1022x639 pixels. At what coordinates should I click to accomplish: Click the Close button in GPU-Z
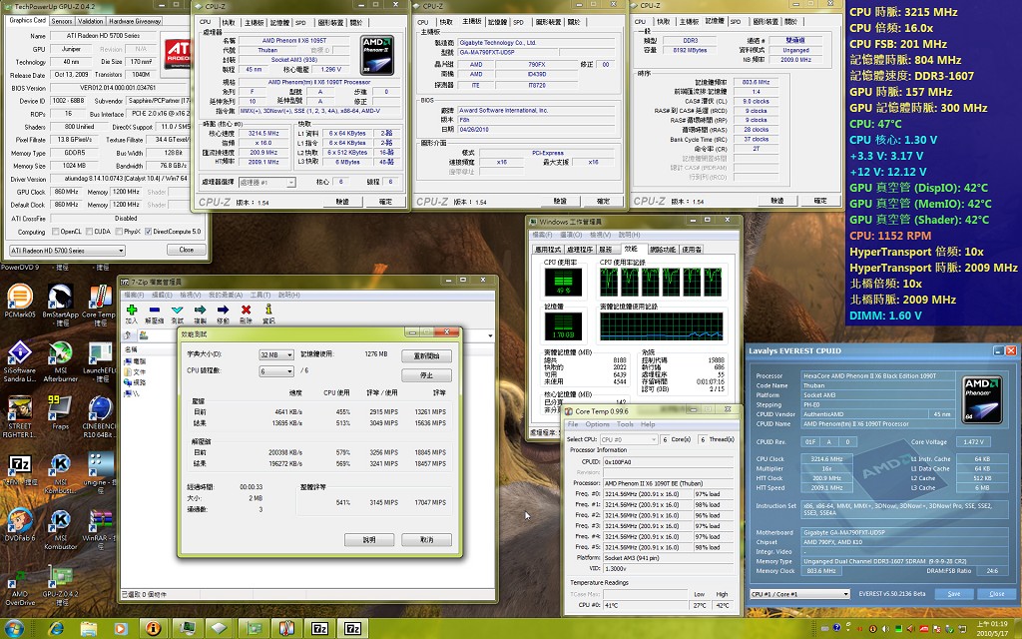187,250
